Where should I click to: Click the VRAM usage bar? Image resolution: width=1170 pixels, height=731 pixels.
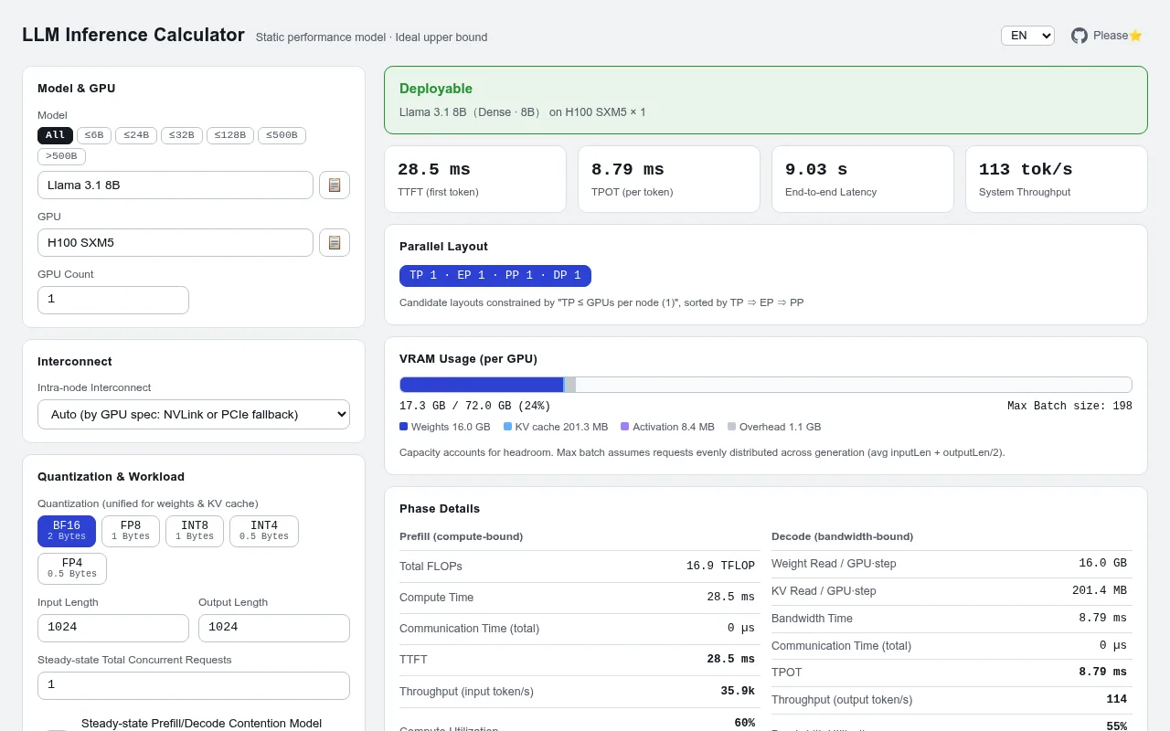[x=766, y=385]
